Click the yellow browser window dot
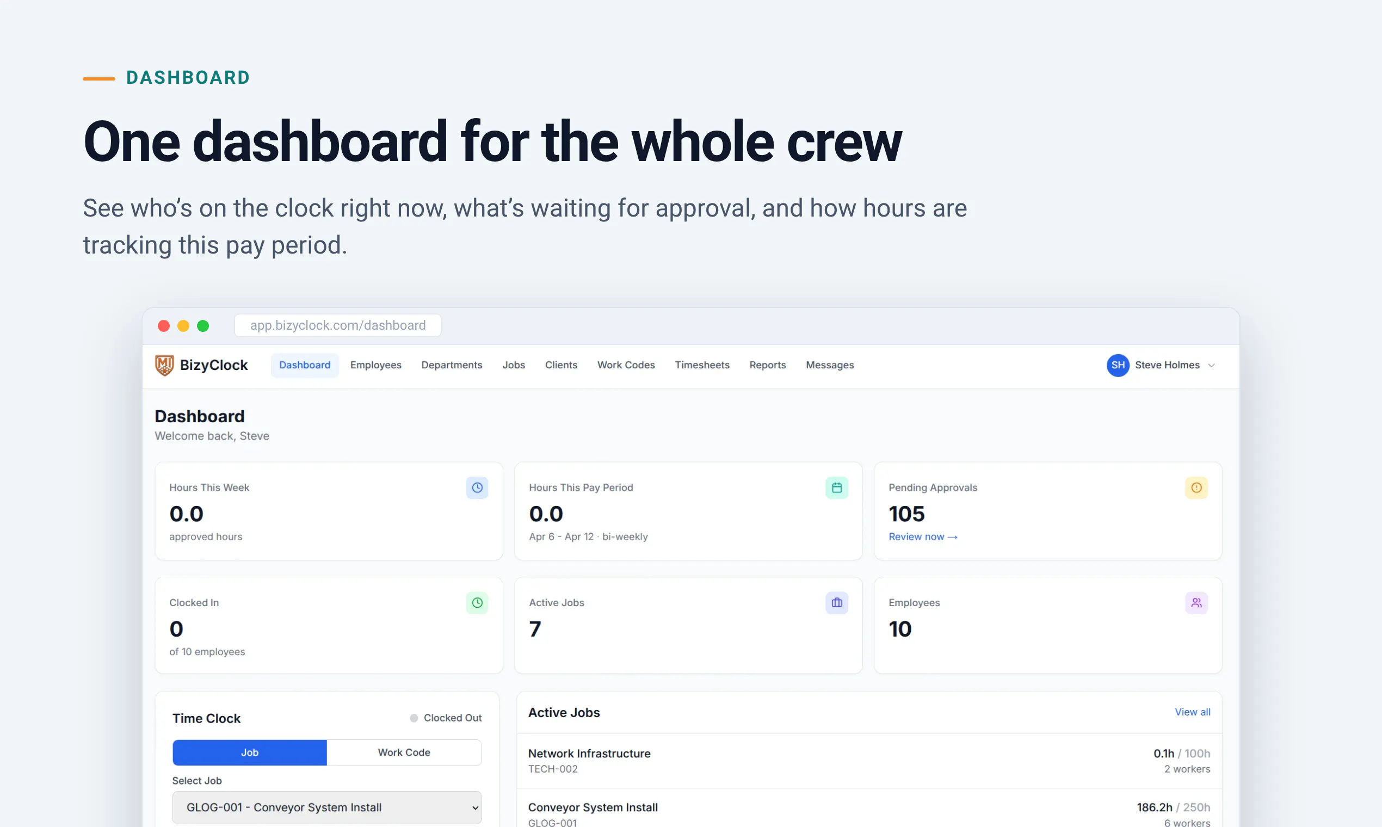The image size is (1382, 827). pos(183,326)
